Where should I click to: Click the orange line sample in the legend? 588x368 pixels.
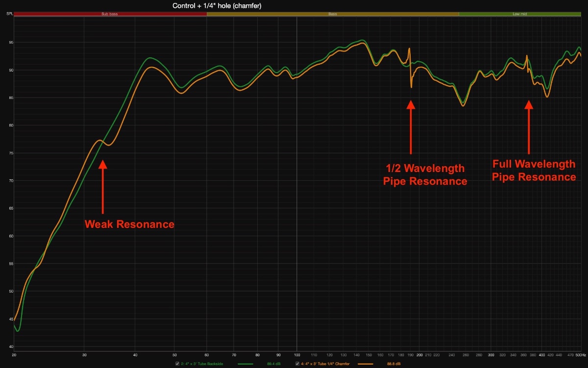coord(366,364)
